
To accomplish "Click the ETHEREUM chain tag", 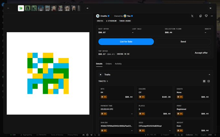I will (x=111, y=21).
